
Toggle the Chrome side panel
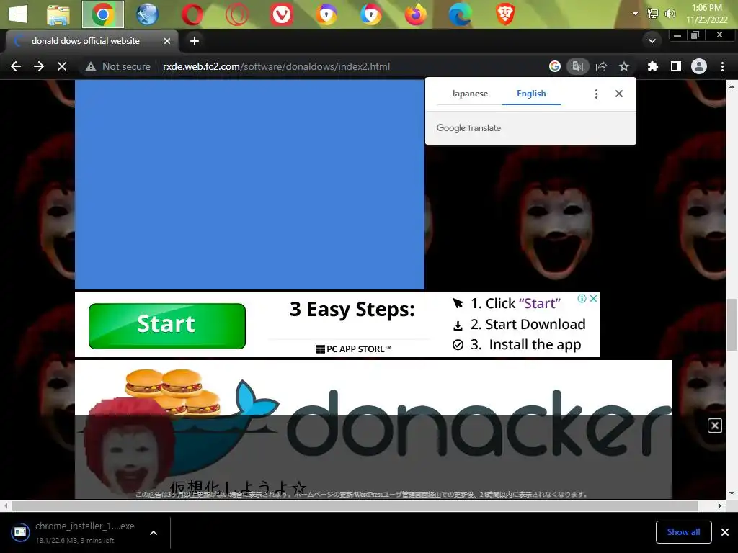tap(676, 66)
